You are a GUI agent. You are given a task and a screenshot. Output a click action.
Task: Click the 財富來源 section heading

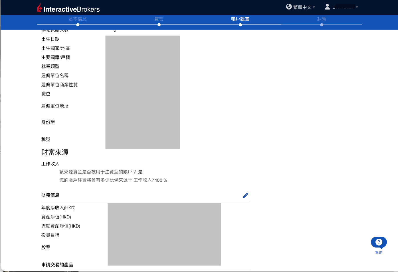(x=55, y=152)
